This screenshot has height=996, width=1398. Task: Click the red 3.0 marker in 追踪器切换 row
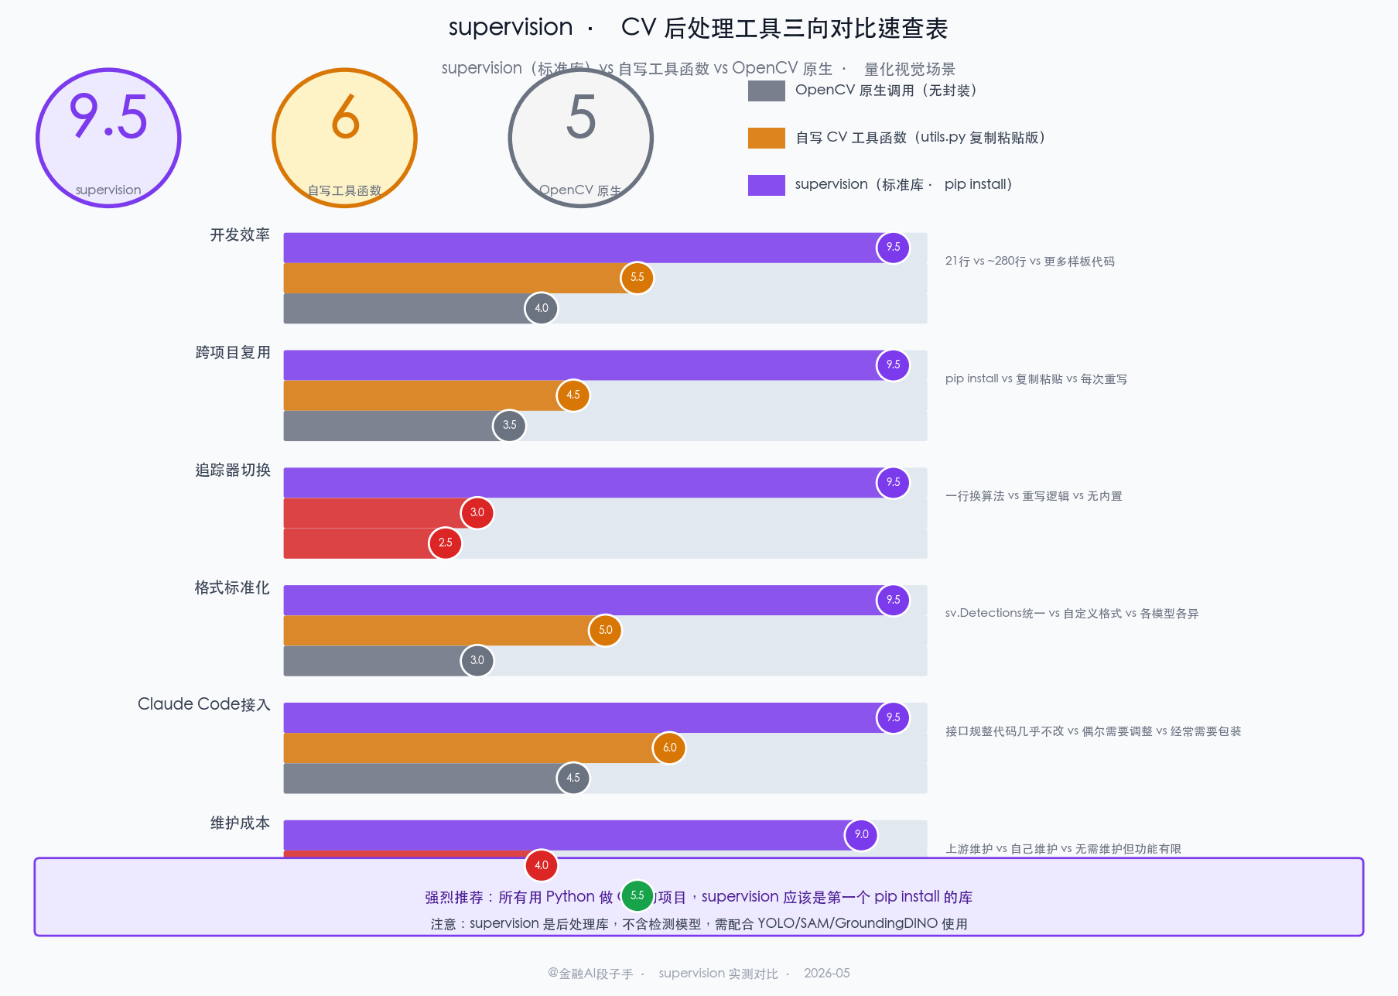477,513
